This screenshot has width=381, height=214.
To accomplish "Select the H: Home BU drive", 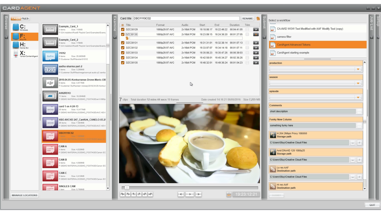I will [25, 45].
